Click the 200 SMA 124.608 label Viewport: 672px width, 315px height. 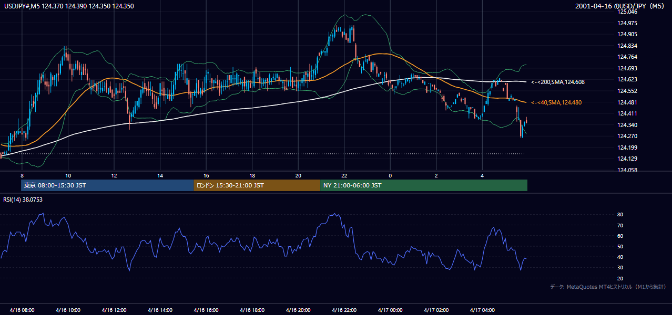[558, 82]
